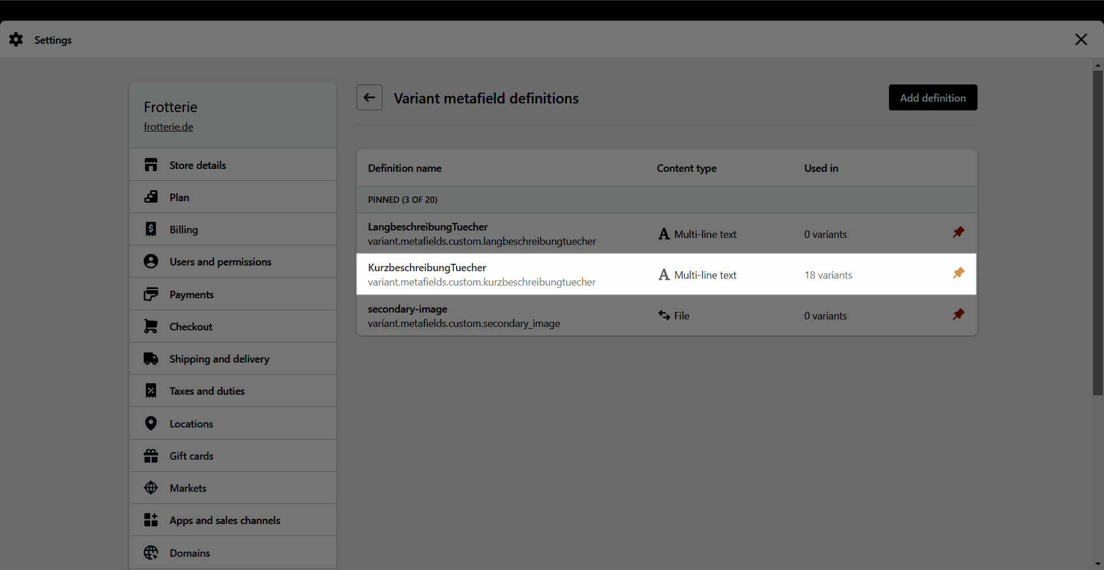
Task: Select the Billing icon
Action: tap(151, 229)
